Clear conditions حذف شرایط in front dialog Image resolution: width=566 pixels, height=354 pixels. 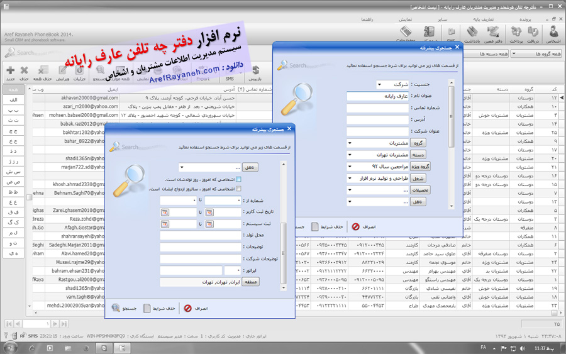coord(159,308)
